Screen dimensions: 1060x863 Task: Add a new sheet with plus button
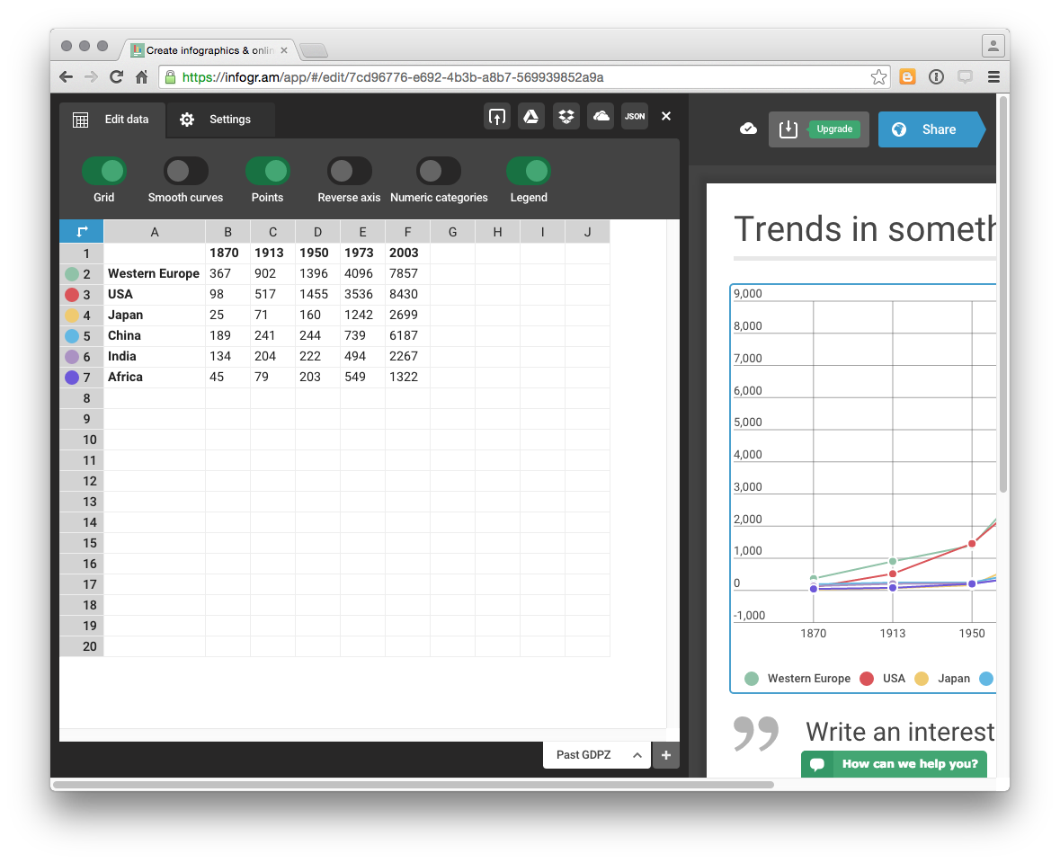(666, 755)
